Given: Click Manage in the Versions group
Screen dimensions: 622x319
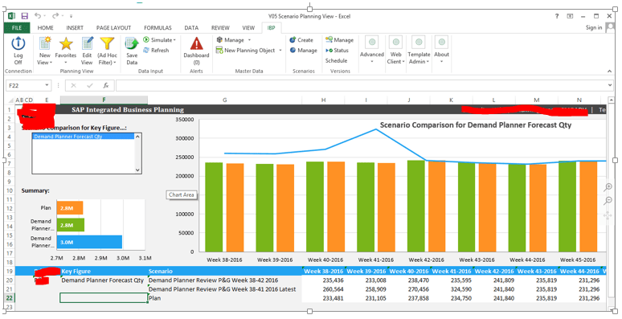Looking at the screenshot, I should point(340,40).
